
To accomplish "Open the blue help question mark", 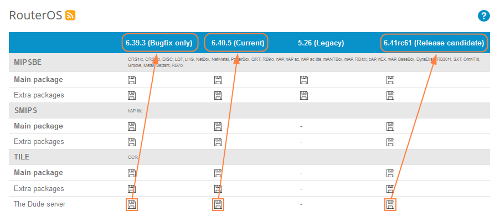I will pos(483,16).
